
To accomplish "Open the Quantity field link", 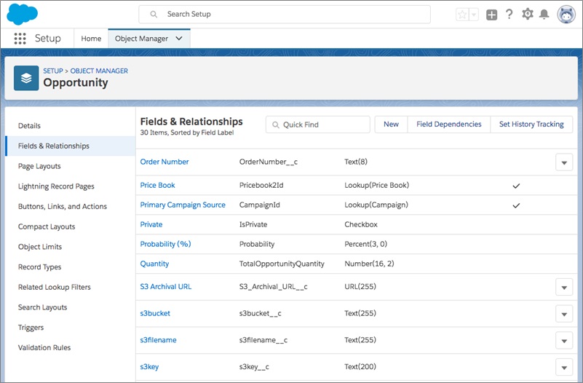I will coord(154,264).
